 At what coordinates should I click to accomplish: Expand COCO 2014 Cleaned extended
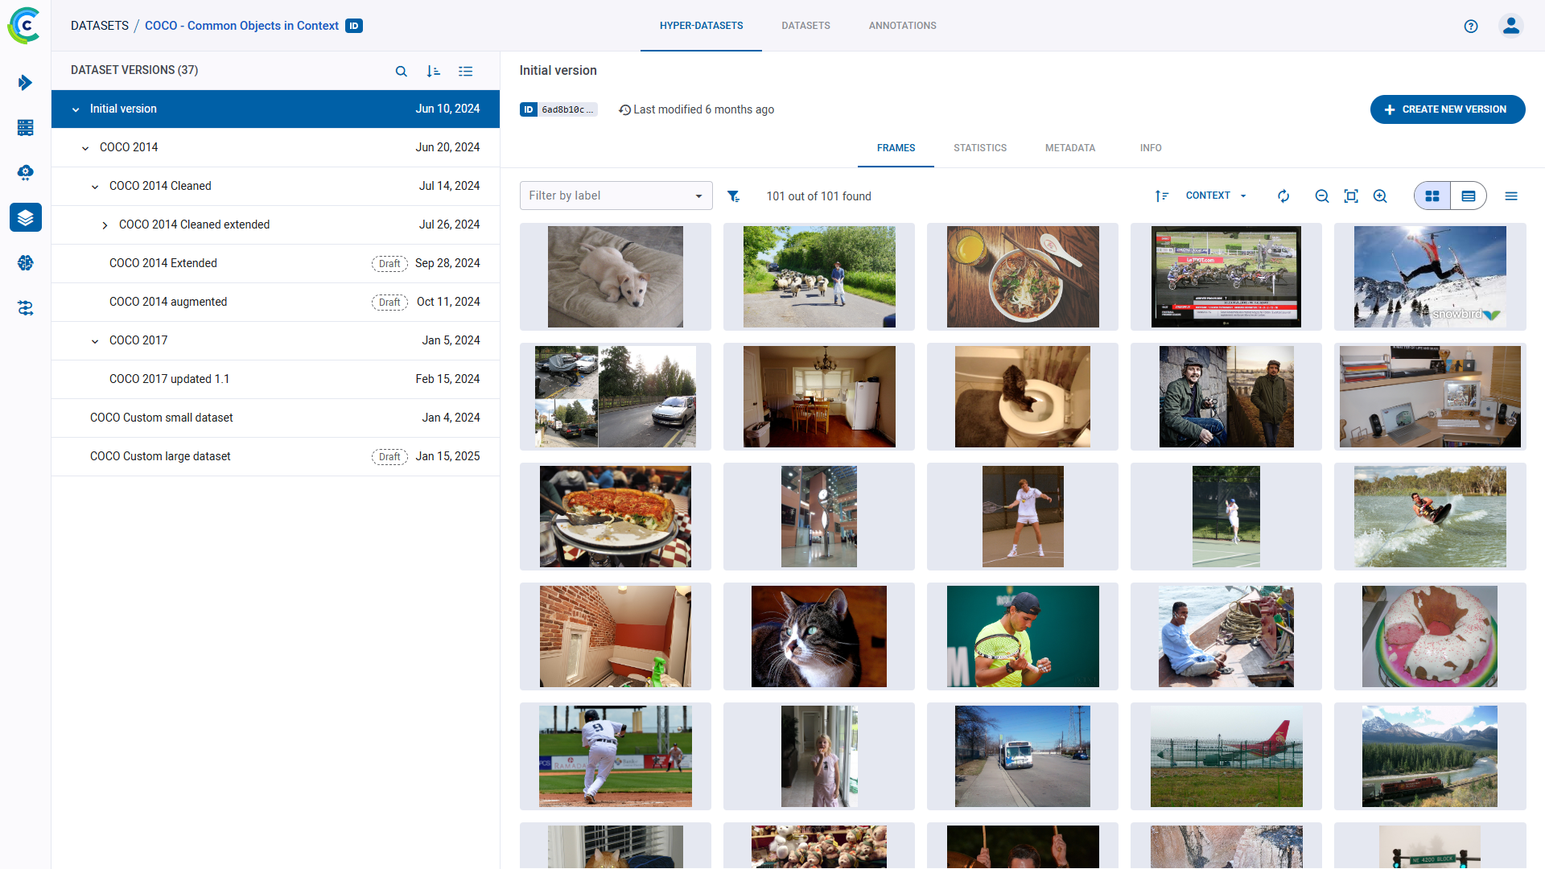tap(105, 224)
